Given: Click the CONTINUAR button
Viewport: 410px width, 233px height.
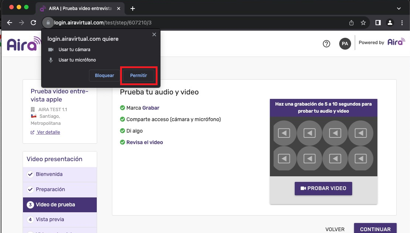Looking at the screenshot, I should [x=375, y=229].
